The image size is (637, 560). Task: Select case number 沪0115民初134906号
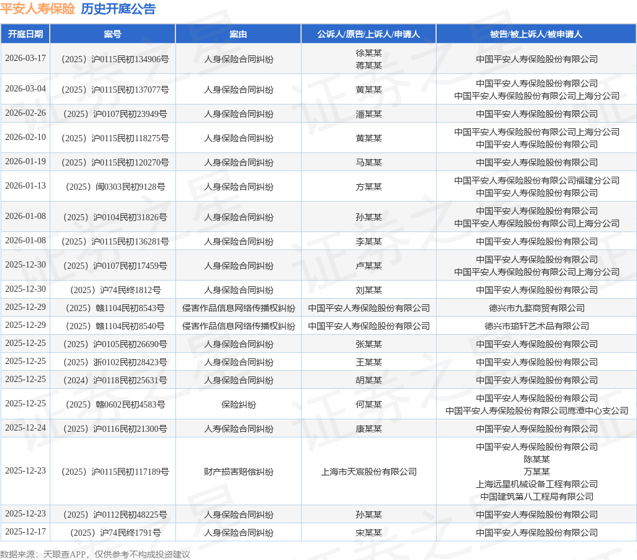(115, 59)
